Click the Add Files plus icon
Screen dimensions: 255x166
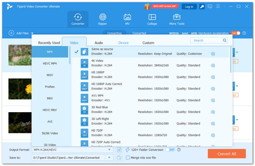click(11, 33)
